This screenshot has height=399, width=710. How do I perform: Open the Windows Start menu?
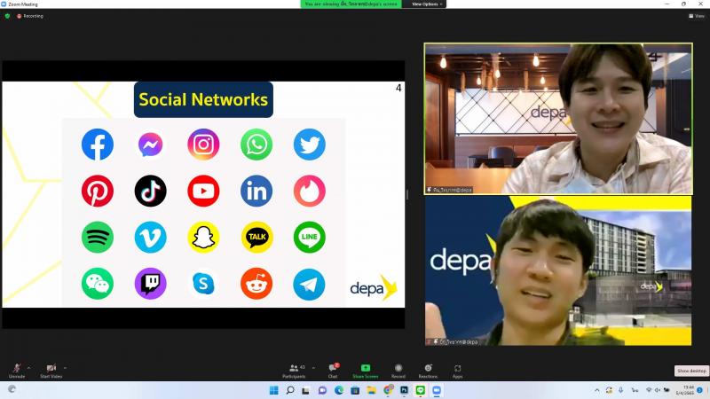[274, 390]
